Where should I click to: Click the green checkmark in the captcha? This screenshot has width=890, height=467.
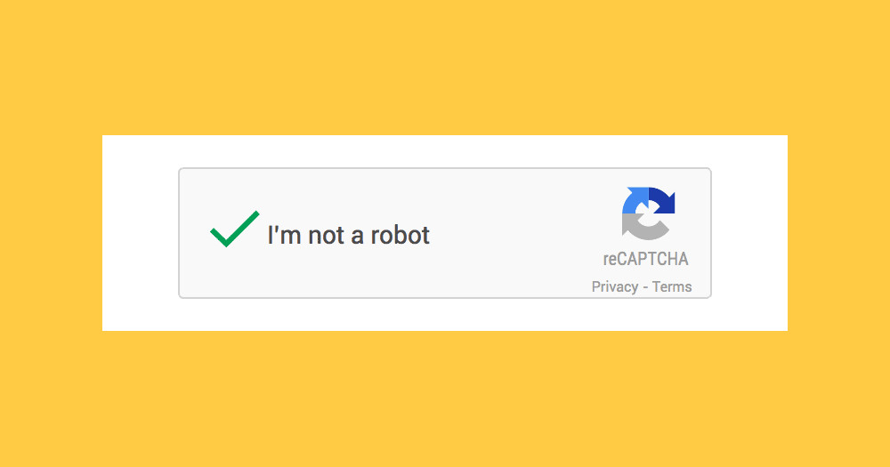[234, 229]
